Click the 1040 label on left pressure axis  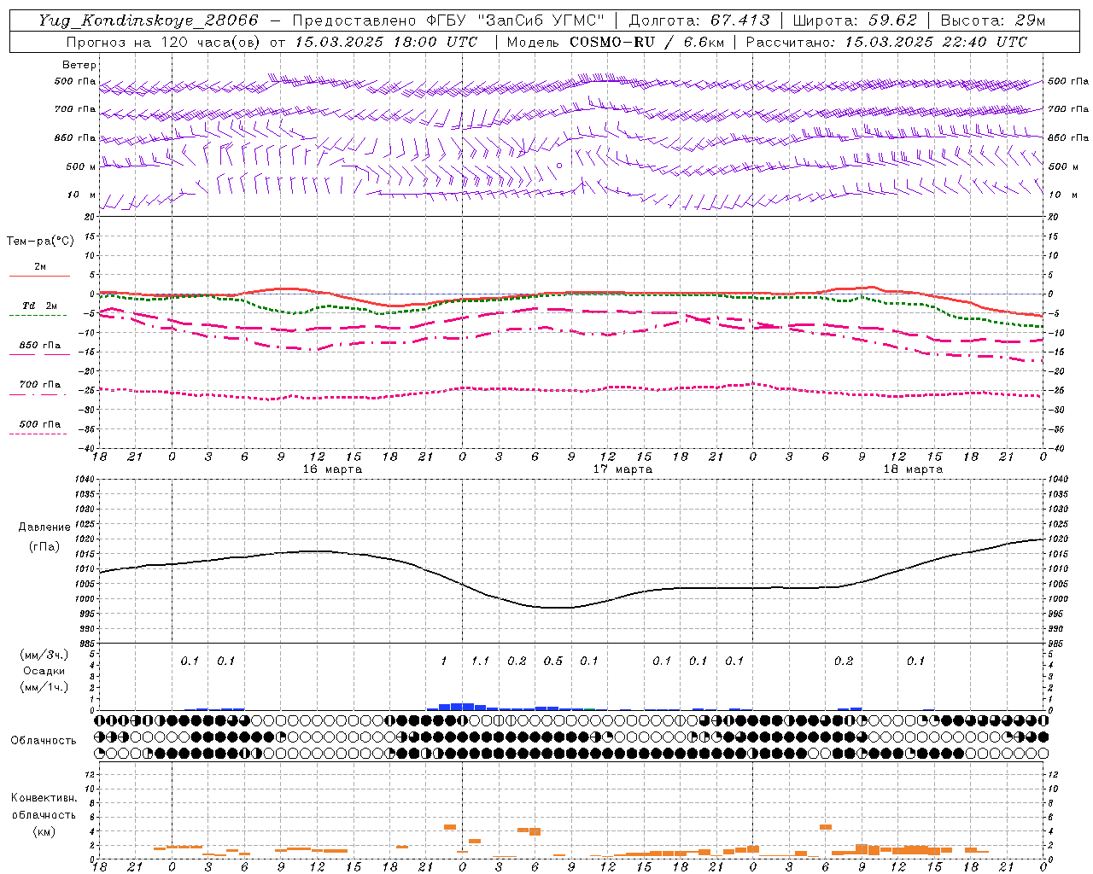[x=84, y=479]
